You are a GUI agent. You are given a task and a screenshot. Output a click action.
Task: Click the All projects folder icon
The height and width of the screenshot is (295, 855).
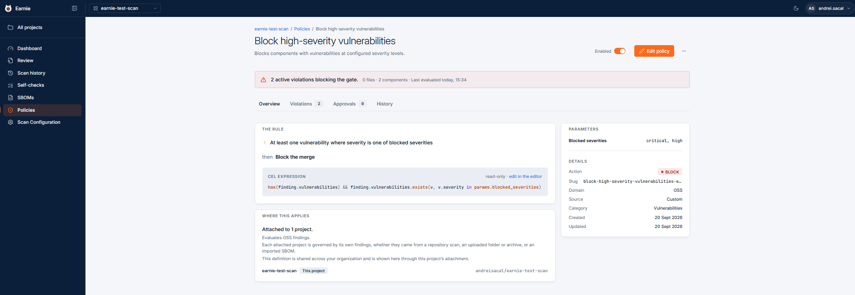click(10, 27)
